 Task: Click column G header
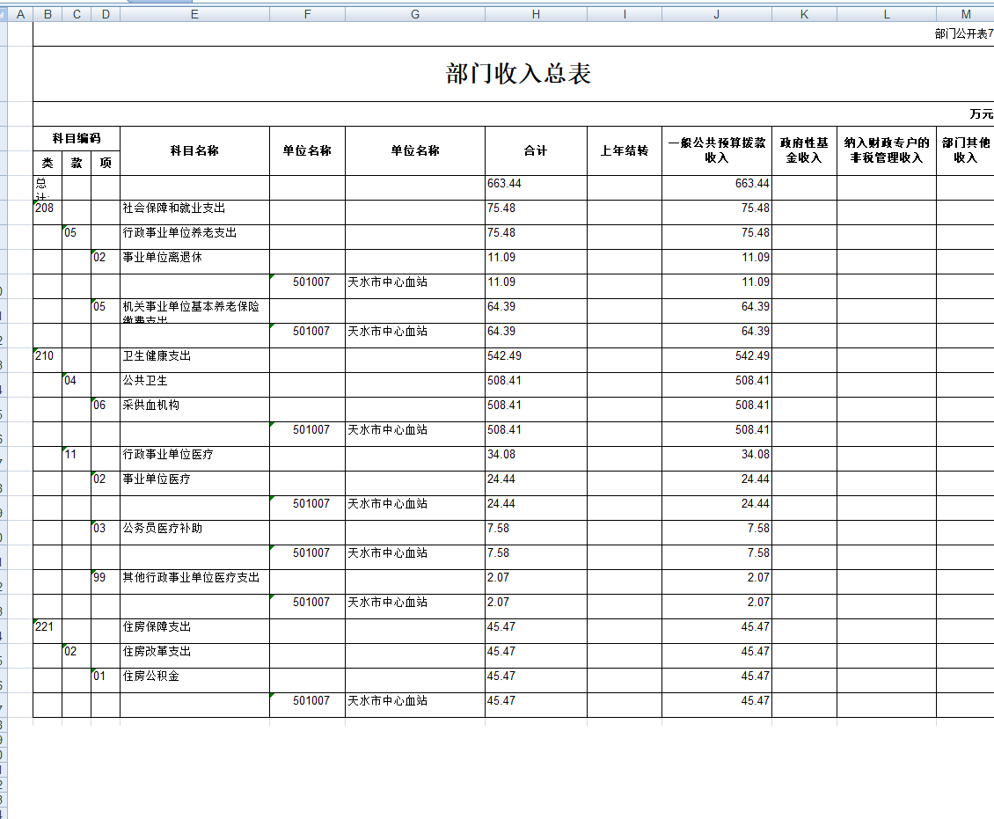(x=414, y=14)
